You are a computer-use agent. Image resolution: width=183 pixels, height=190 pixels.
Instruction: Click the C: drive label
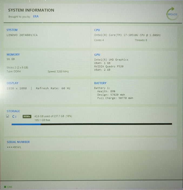pos(14,116)
